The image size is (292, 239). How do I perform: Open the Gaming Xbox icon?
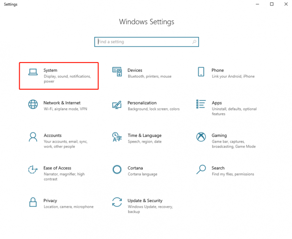pos(201,137)
